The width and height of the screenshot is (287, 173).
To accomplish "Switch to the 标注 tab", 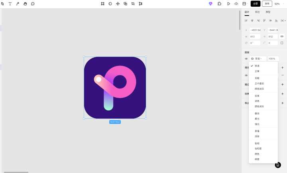I will coord(258,12).
